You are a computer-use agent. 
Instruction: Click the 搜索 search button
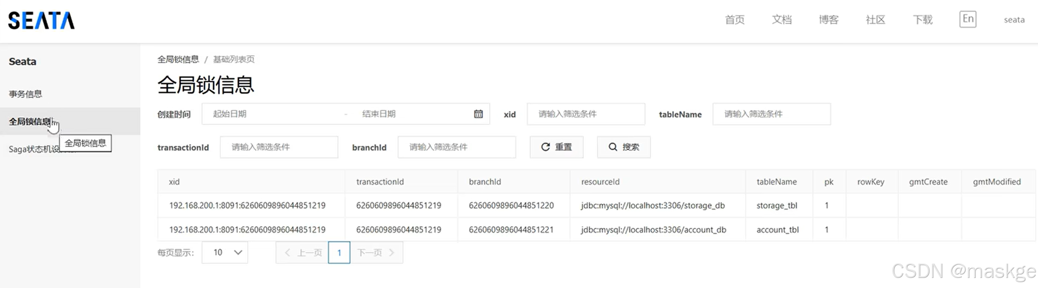pos(623,147)
